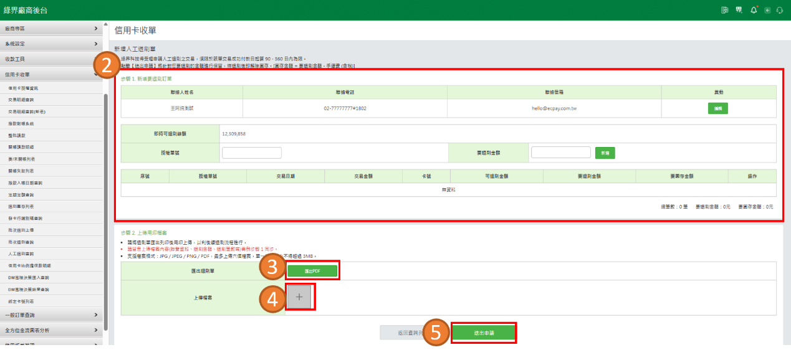Click the 送出申請 submit button
Image resolution: width=791 pixels, height=360 pixels.
[x=484, y=333]
